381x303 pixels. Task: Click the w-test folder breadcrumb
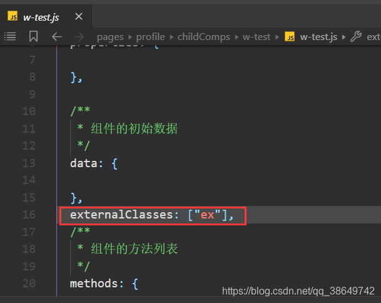pyautogui.click(x=257, y=37)
